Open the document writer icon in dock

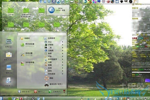pyautogui.click(x=63, y=1)
